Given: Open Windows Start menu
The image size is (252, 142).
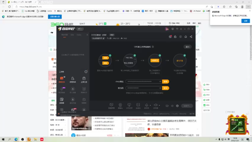Looking at the screenshot, I should 3,139.
